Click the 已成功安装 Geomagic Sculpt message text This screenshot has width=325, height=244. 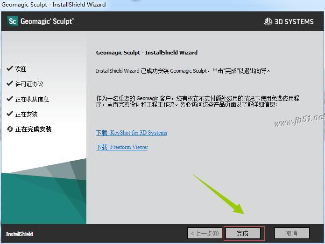[183, 71]
